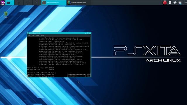Click the red recording tray icon

[165, 3]
